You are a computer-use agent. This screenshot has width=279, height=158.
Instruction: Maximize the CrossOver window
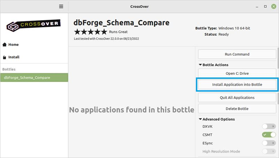point(265,7)
